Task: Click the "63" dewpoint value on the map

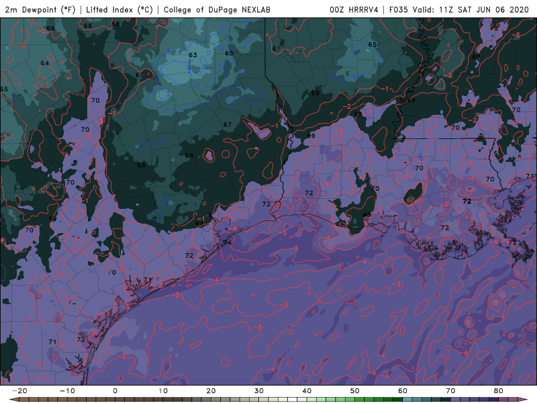Action: 193,55
